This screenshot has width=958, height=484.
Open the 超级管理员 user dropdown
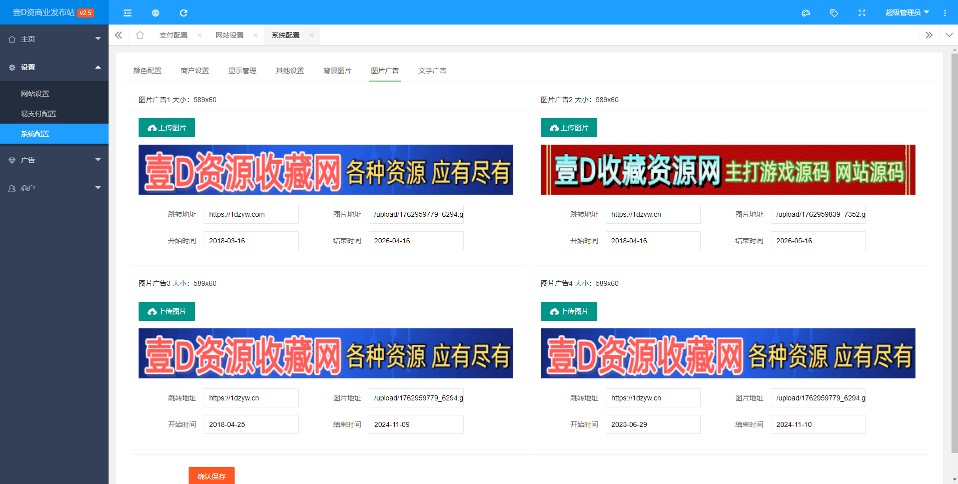coord(906,13)
